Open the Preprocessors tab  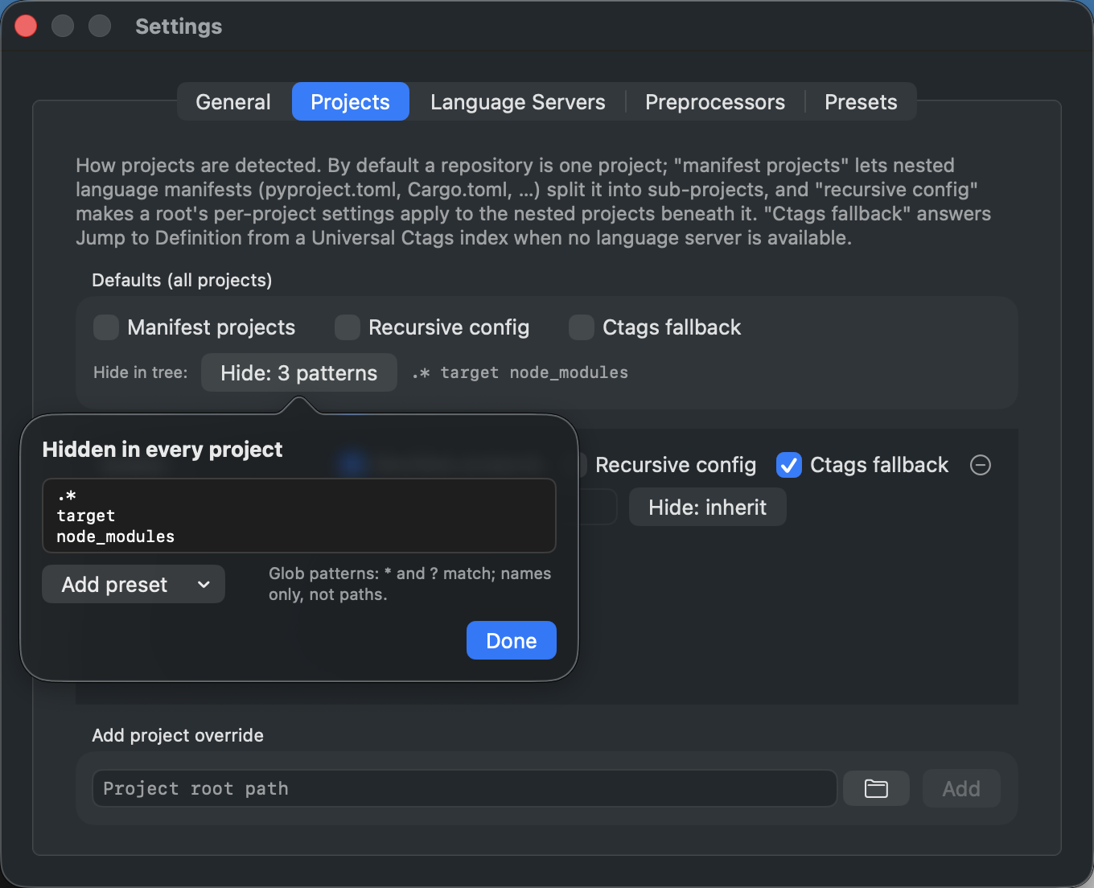tap(714, 102)
